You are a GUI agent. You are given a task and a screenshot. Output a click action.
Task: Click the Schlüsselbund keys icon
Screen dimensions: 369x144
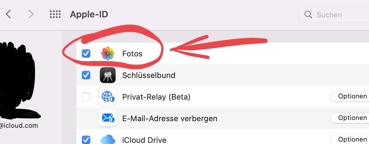pyautogui.click(x=108, y=75)
